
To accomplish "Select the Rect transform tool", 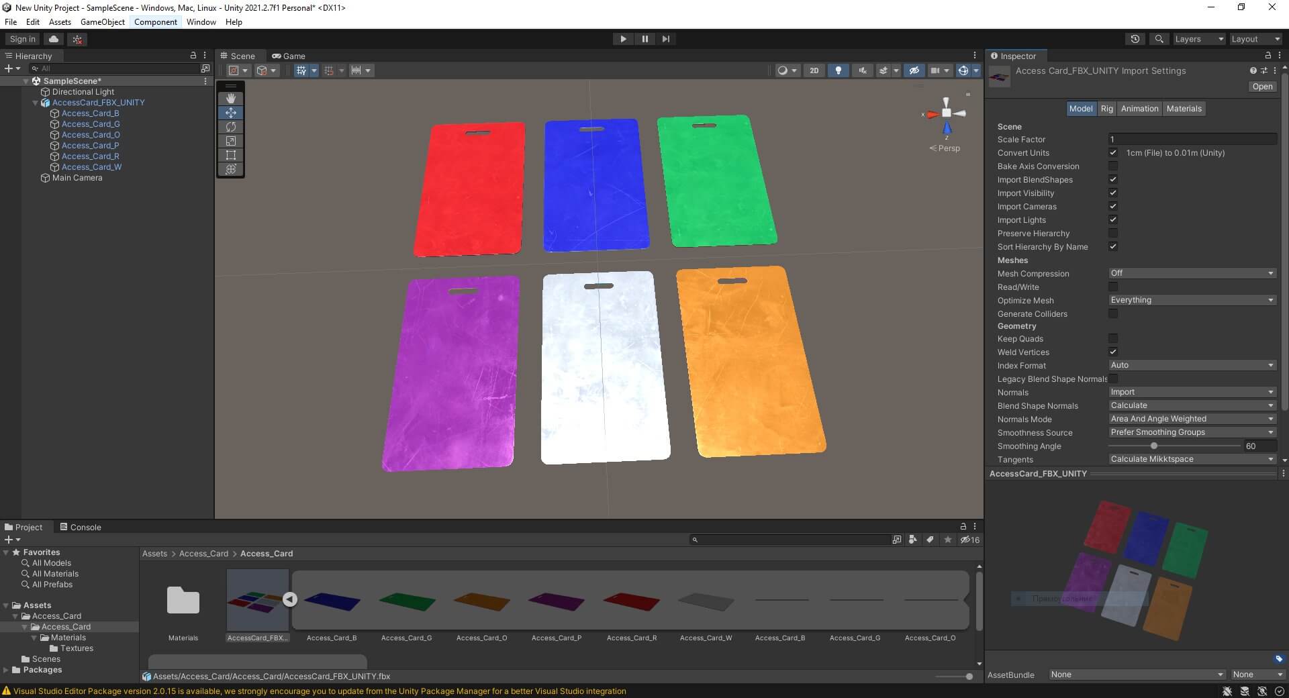I will (231, 155).
